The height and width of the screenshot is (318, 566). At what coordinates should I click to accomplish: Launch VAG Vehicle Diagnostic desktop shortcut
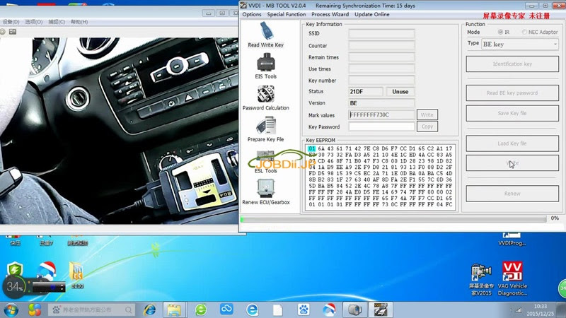pyautogui.click(x=512, y=278)
